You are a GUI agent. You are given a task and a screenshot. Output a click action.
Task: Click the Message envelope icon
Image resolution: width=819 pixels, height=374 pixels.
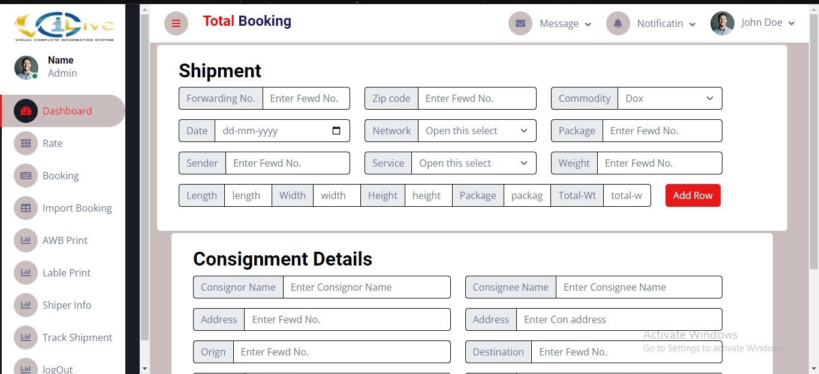(x=520, y=23)
